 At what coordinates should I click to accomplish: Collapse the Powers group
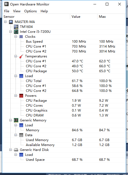coord(16,96)
